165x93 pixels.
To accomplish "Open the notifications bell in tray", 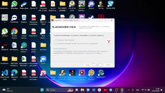I will 161,90.
